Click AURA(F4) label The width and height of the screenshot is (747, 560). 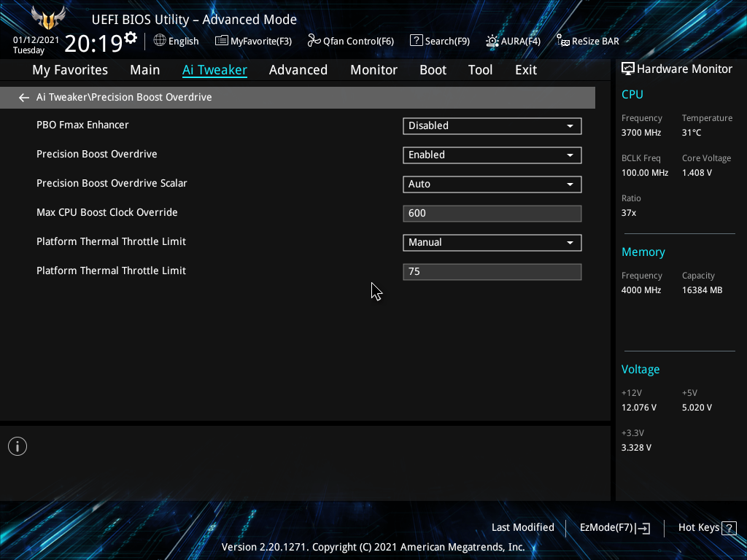click(x=521, y=41)
